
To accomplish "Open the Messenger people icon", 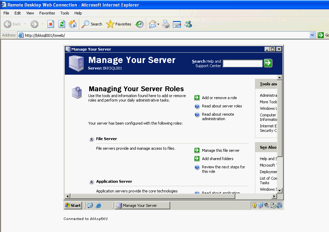I will [188, 24].
